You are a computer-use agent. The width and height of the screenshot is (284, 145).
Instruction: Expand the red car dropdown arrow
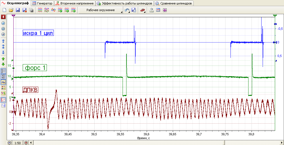point(145,12)
